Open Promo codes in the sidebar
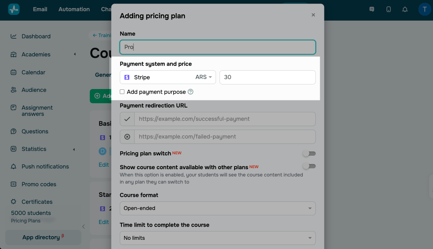 39,184
